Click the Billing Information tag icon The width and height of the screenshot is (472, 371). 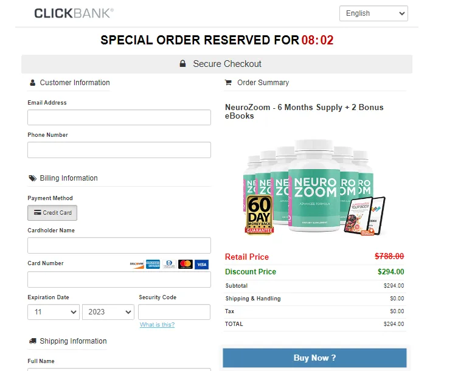32,178
